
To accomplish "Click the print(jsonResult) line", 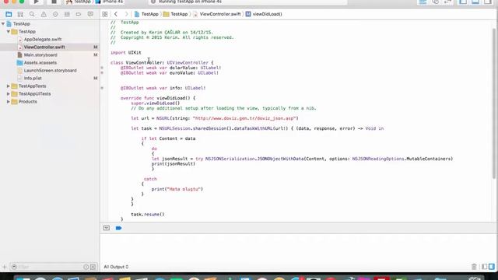I will click(174, 164).
